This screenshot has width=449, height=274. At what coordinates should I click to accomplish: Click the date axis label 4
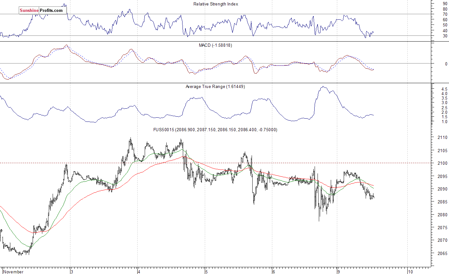[139, 272]
